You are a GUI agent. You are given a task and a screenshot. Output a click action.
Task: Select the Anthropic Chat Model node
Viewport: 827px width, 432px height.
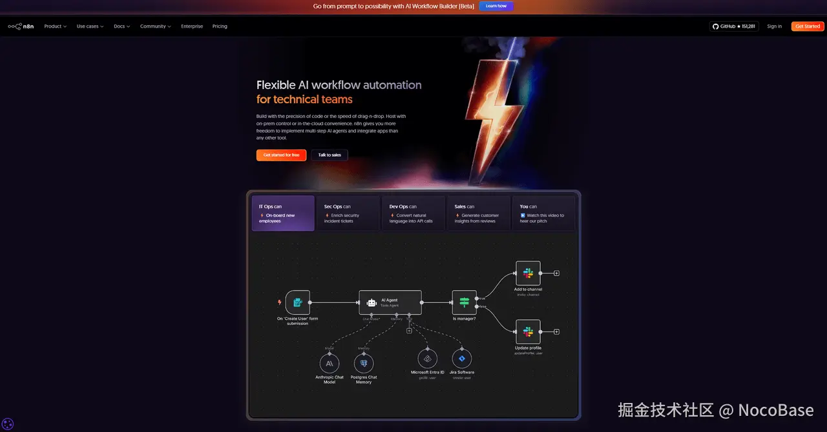pyautogui.click(x=330, y=364)
